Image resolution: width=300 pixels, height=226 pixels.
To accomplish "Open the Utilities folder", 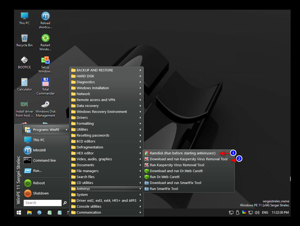I will click(107, 129).
